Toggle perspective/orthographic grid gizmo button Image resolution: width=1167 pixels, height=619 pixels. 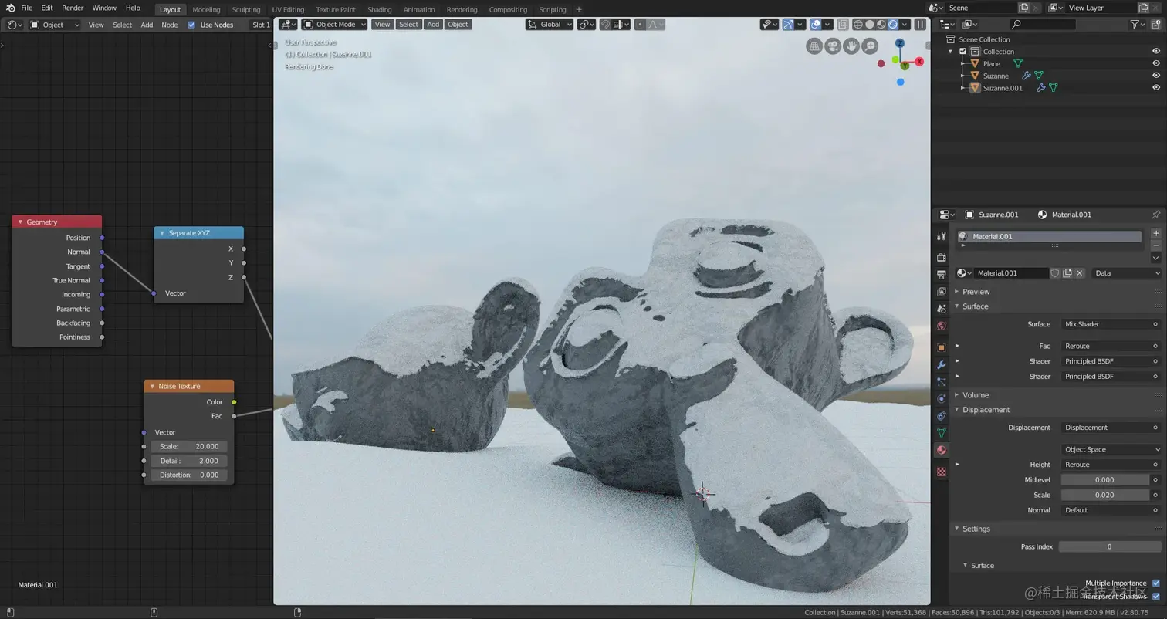814,46
